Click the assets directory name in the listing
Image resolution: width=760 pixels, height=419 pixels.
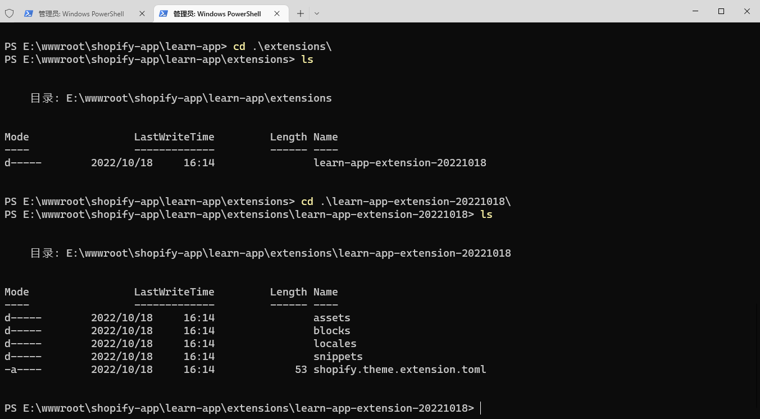pyautogui.click(x=331, y=318)
